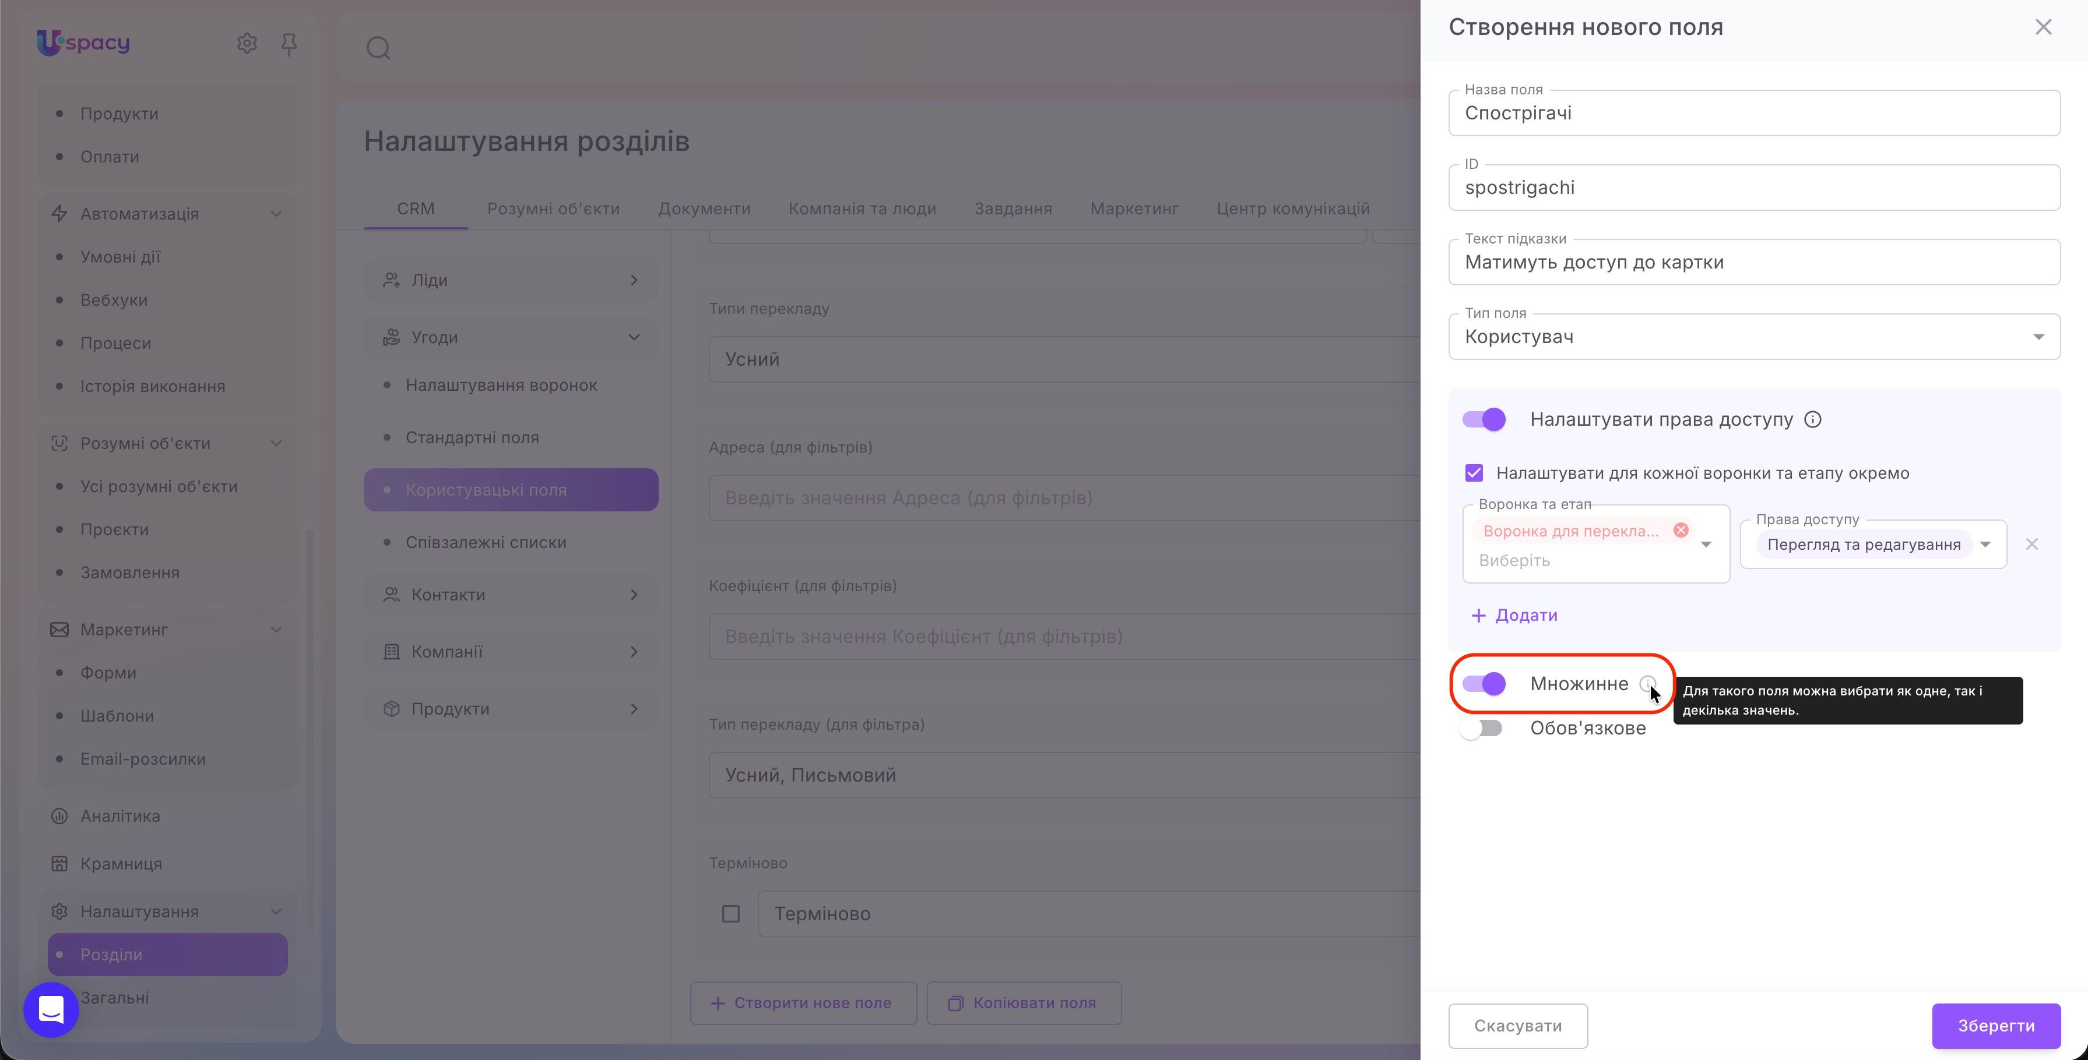Image resolution: width=2088 pixels, height=1060 pixels.
Task: Open Співзалежні списки item
Action: [486, 543]
